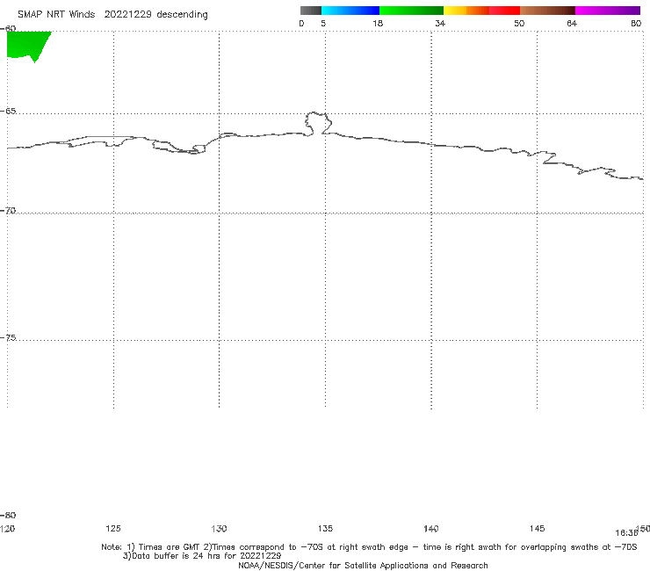Select the magenta 64-80 color bar segment
This screenshot has width=650, height=571.
608,11
